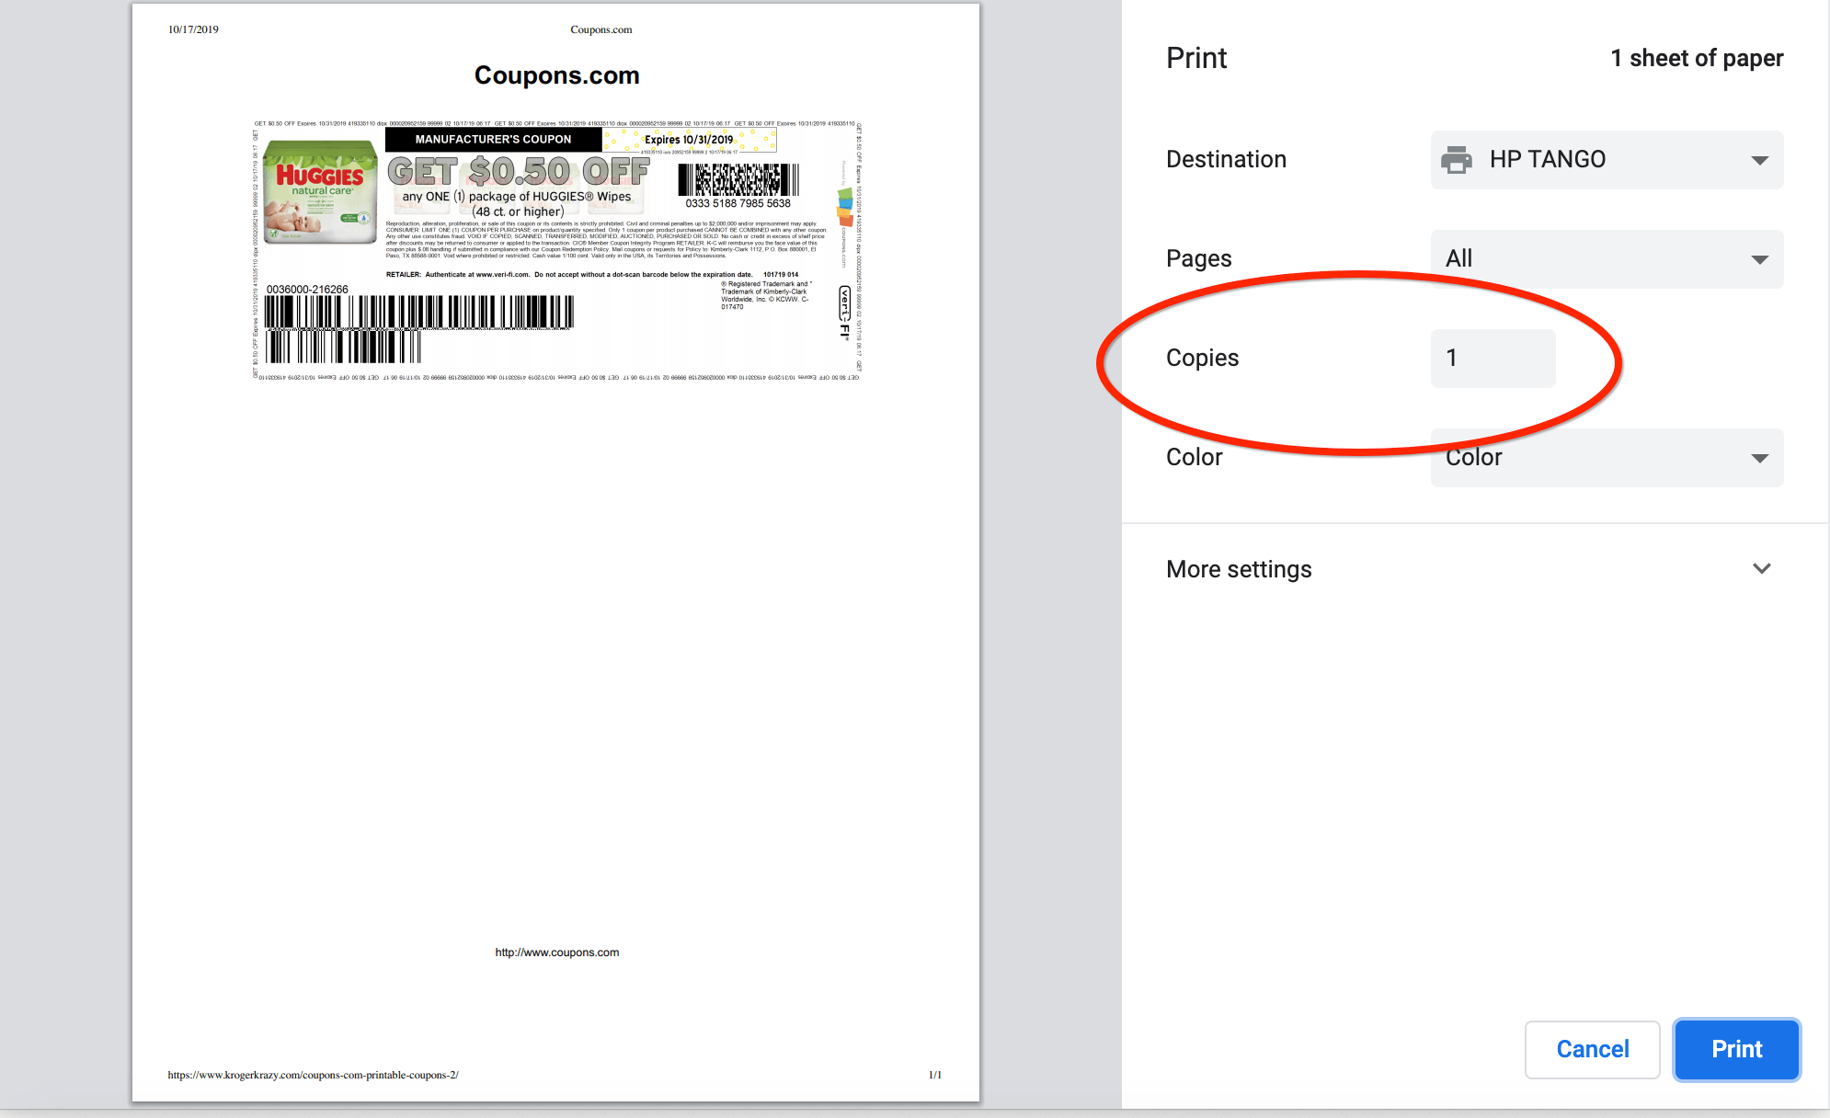Click the krogerkrazy.com URL in page footer
This screenshot has width=1830, height=1118.
tap(313, 1074)
